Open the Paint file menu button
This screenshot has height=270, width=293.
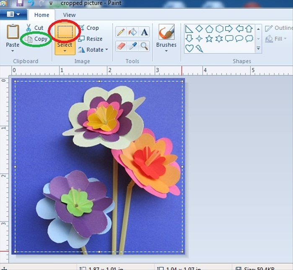(13, 14)
